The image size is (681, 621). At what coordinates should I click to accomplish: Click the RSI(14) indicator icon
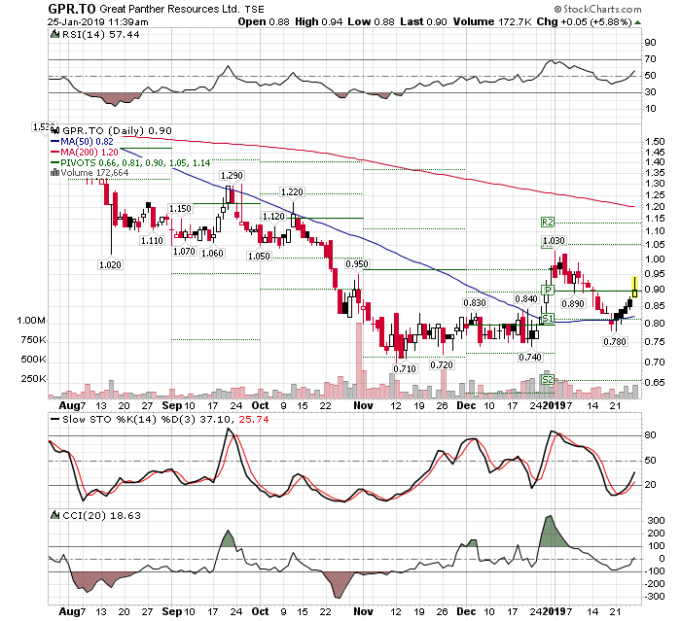(54, 34)
